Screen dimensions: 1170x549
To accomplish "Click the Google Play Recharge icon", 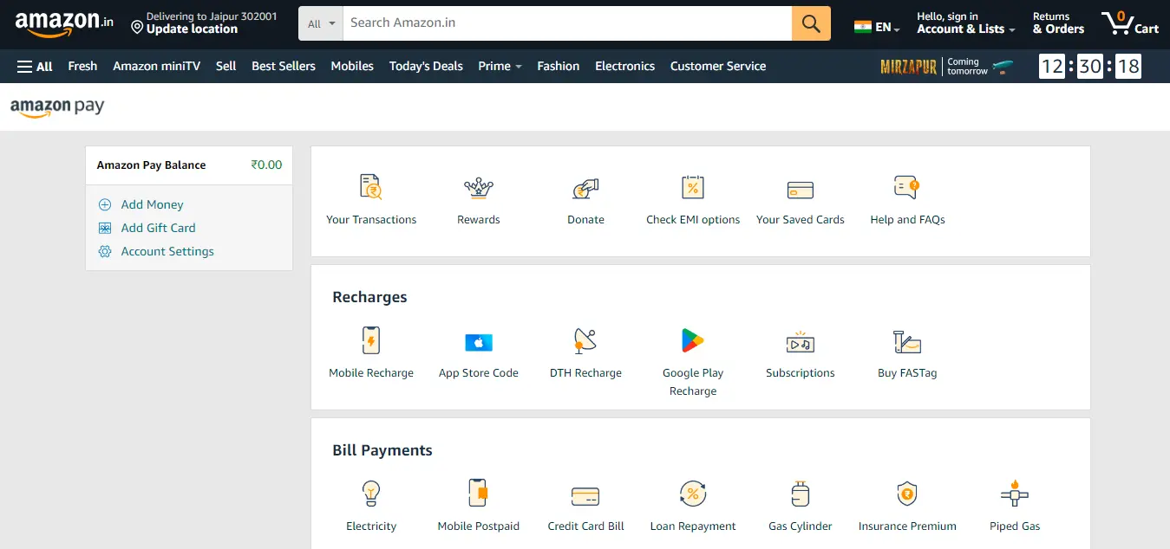I will [x=693, y=340].
